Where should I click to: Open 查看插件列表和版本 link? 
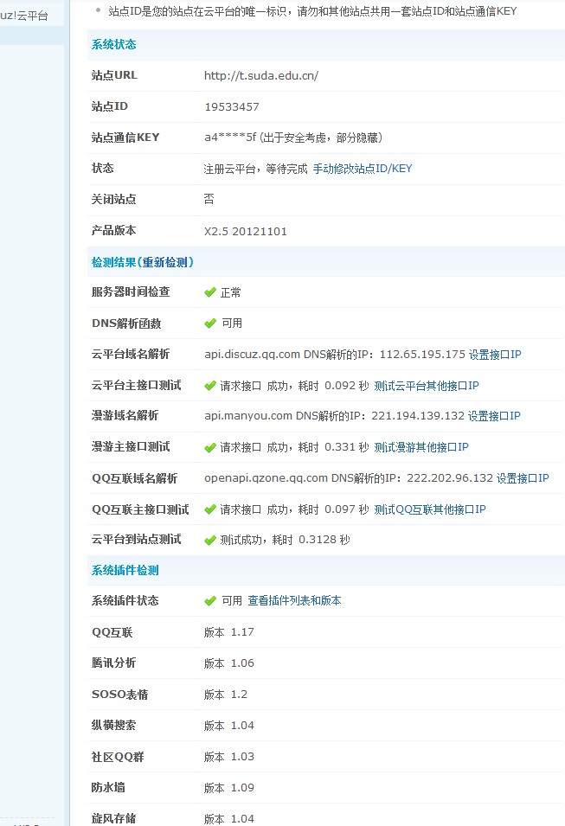(295, 600)
